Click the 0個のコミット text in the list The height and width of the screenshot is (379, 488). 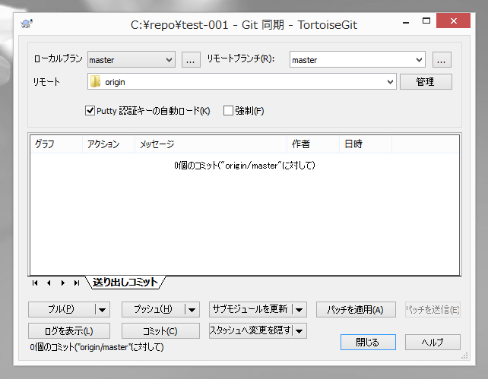coord(245,165)
